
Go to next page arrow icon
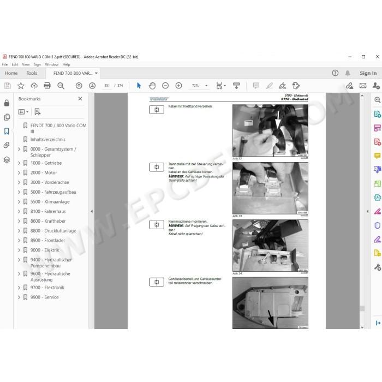[92, 86]
